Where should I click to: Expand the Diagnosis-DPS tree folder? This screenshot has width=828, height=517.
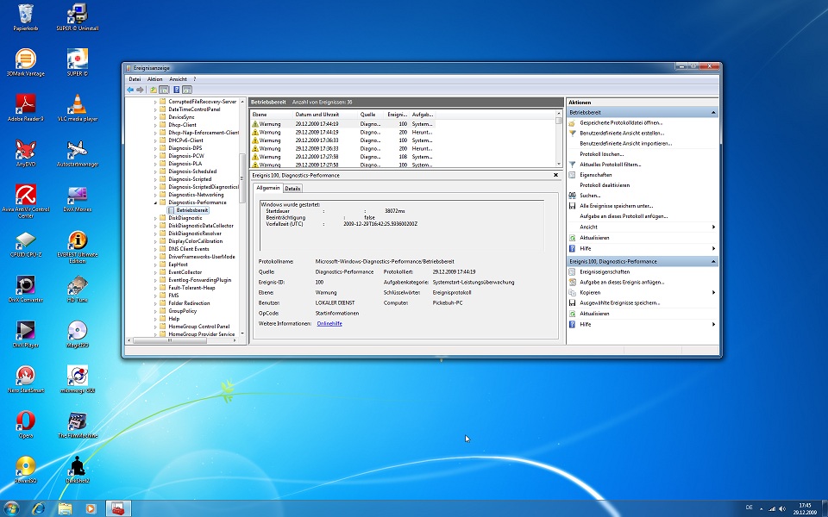(156, 148)
